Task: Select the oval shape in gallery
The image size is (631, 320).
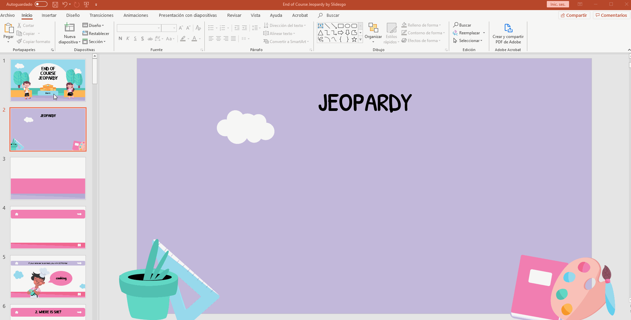Action: [x=347, y=26]
